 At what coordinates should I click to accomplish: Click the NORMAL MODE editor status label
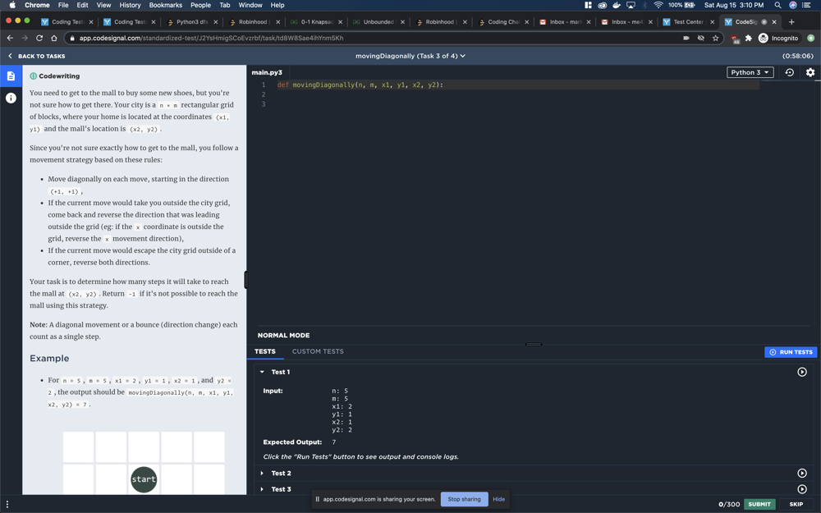[x=283, y=335]
